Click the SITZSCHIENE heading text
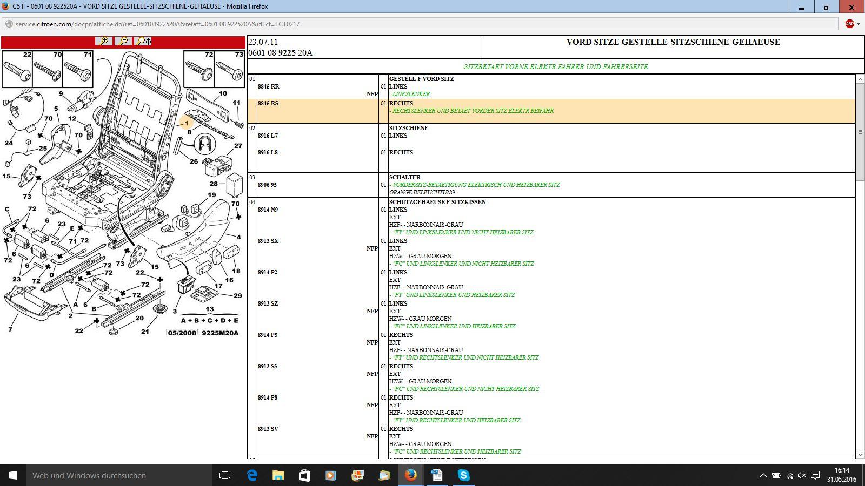865x486 pixels. tap(409, 128)
